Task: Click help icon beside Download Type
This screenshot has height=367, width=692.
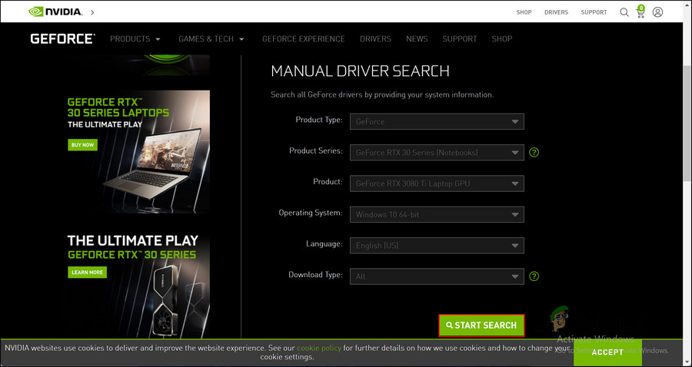Action: [534, 276]
